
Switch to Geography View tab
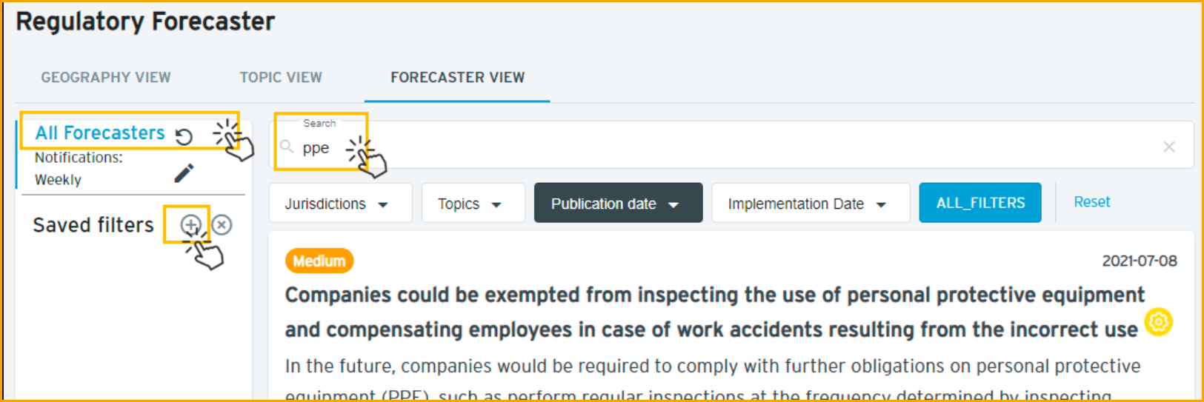pos(106,77)
